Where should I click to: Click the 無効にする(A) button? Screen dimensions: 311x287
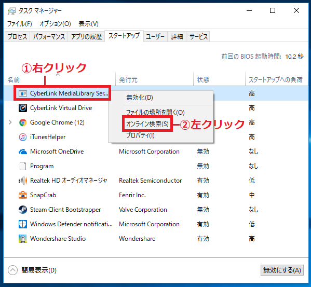coord(282,270)
